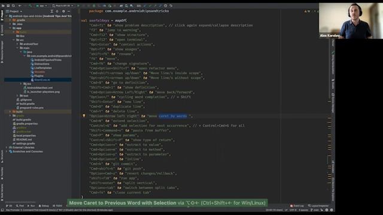The width and height of the screenshot is (383, 215).
Task: Open Project panel options gear
Action: [63, 11]
